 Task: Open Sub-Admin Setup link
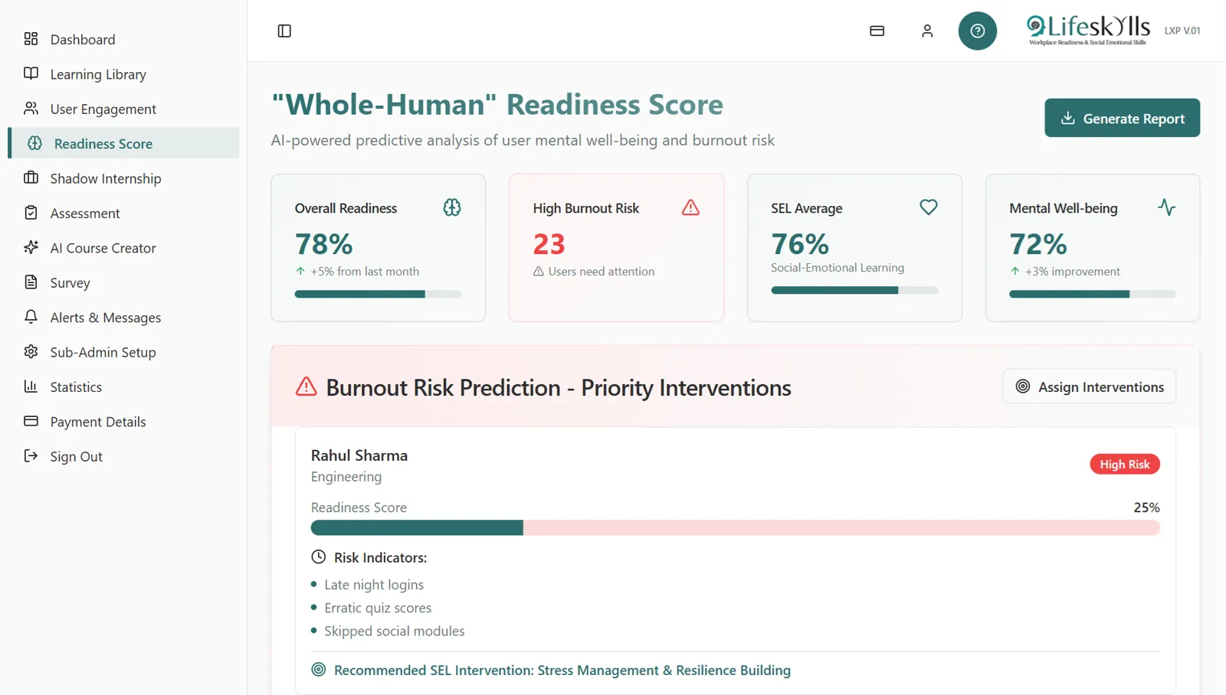point(123,352)
